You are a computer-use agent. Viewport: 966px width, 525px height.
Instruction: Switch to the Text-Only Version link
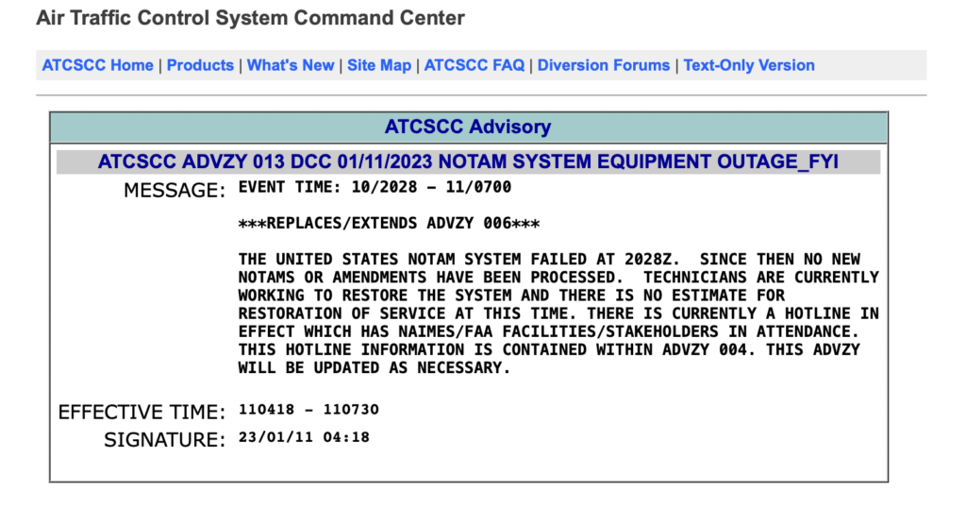(749, 65)
